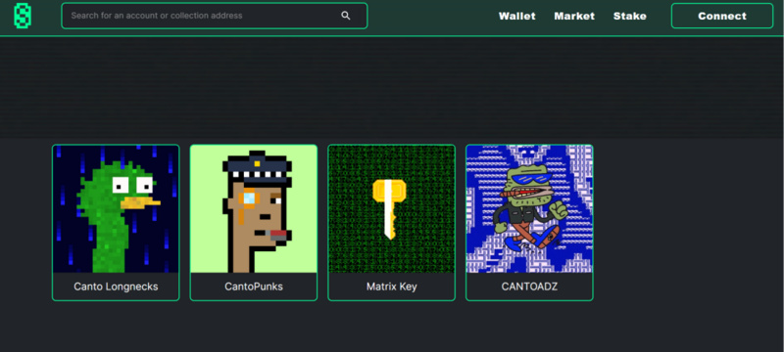Click the magnifying glass search icon

[x=346, y=16]
